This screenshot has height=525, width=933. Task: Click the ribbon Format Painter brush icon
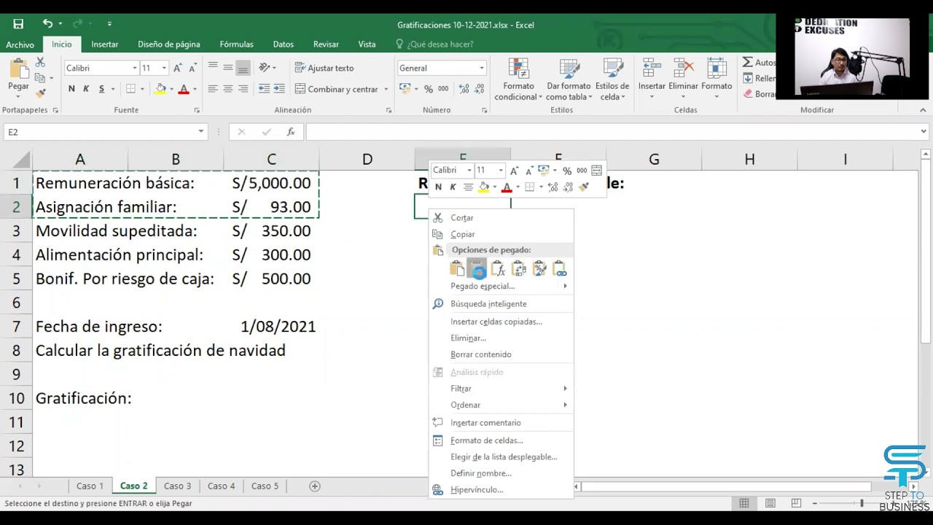40,93
